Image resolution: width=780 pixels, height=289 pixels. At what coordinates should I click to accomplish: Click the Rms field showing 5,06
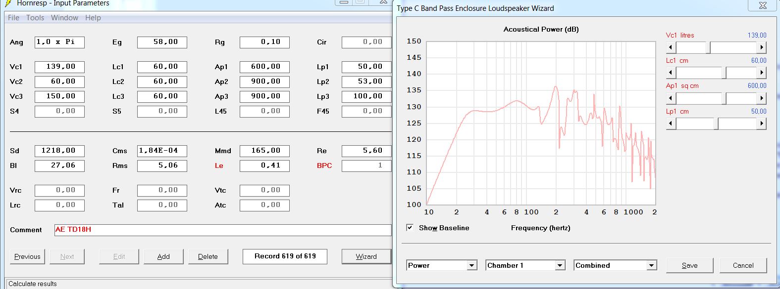tap(162, 165)
